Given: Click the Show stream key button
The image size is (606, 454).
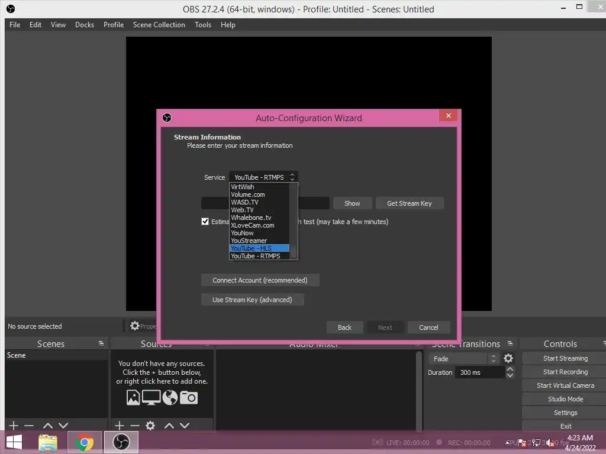Looking at the screenshot, I should point(352,203).
